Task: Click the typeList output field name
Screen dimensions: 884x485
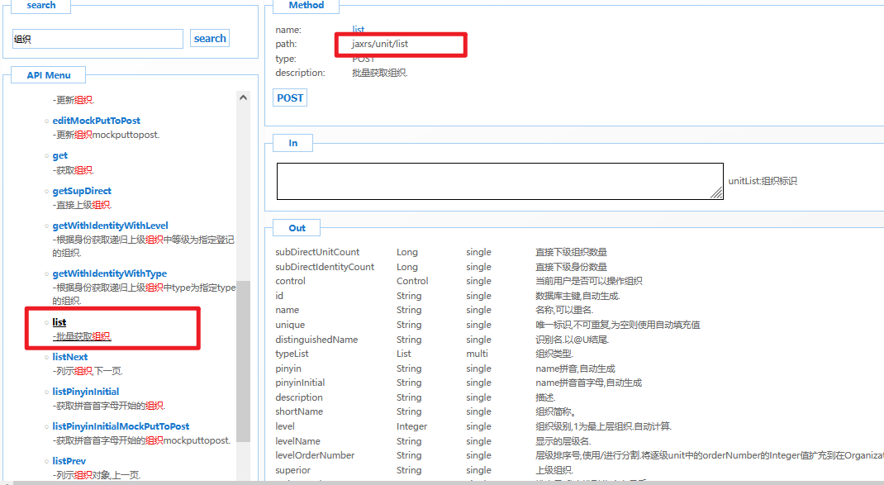Action: pos(292,354)
